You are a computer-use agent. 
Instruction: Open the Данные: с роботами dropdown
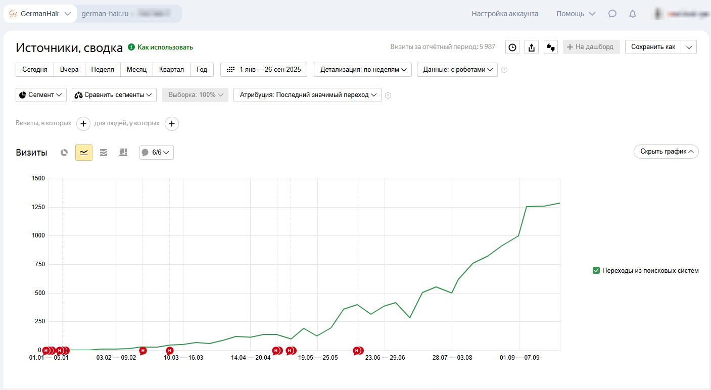(457, 70)
